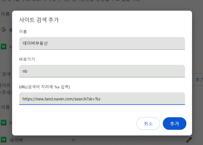This screenshot has width=203, height=145.
Task: Click the Naver icon directly below Google
Action: tap(4, 46)
